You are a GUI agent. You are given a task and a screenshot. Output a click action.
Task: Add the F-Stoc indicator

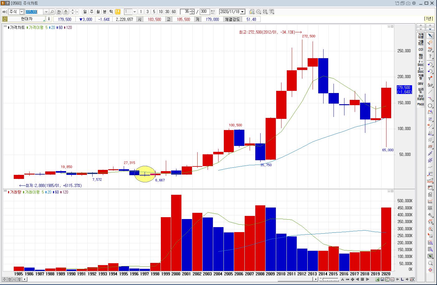pos(421,63)
